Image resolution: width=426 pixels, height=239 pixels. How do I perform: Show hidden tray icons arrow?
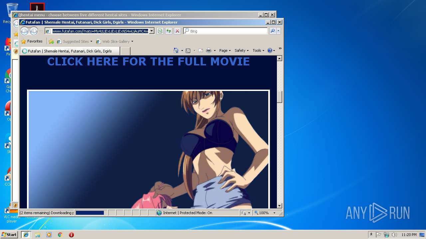371,235
